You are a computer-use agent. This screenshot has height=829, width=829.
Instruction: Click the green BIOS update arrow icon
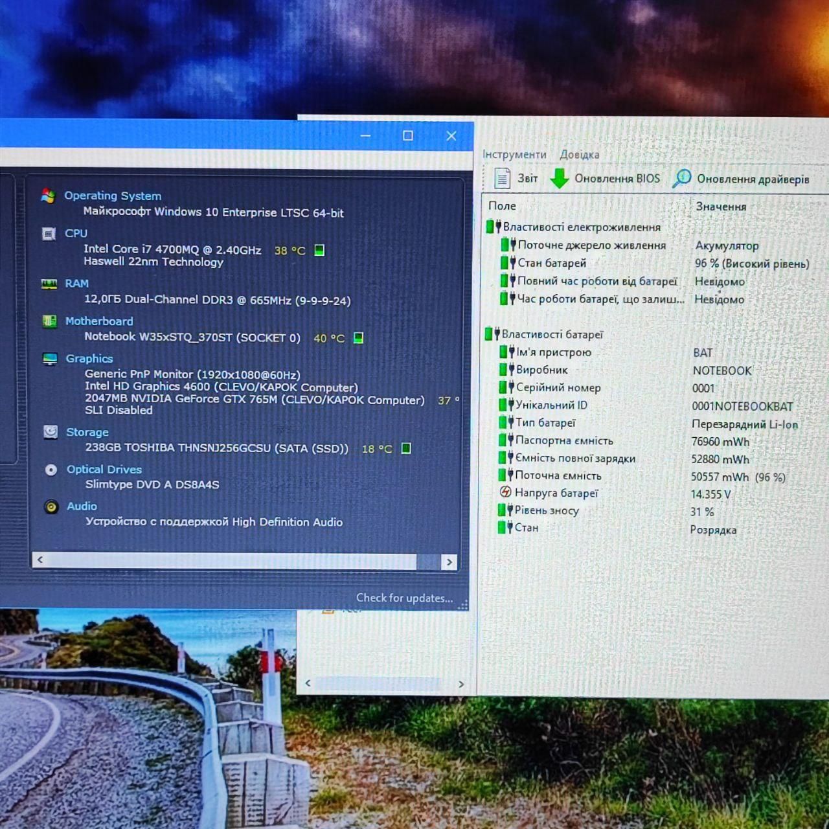[x=559, y=178]
